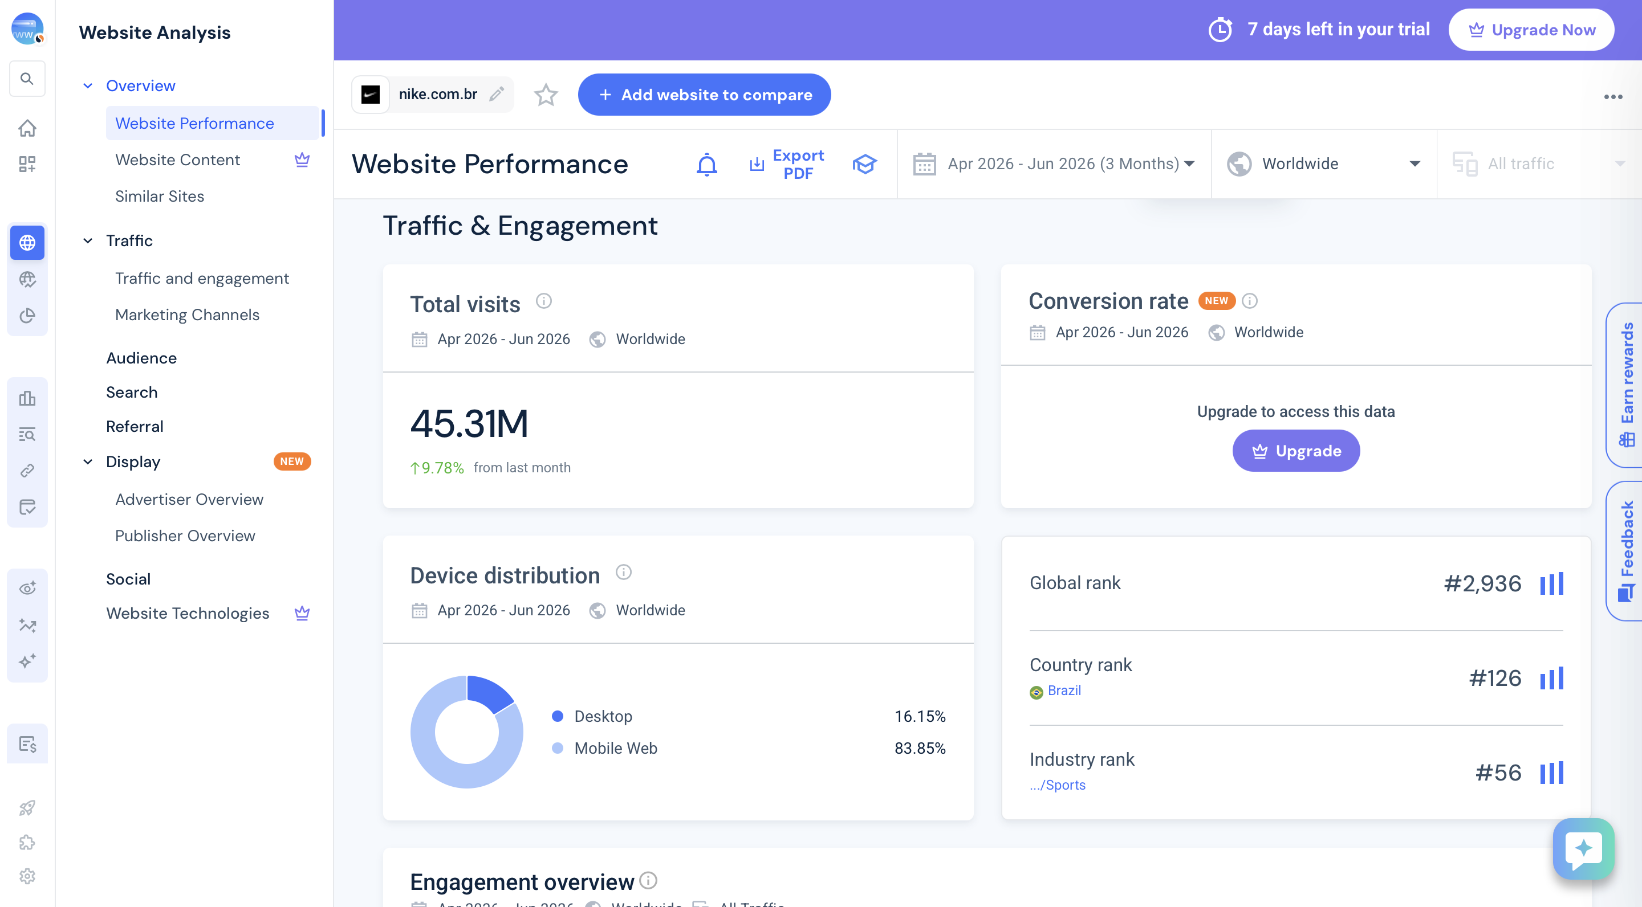Collapse the Overview section chevron
This screenshot has width=1642, height=907.
(88, 85)
